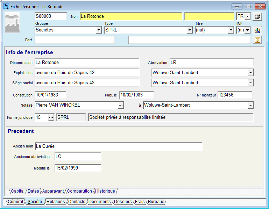Viewport: 269px width, 209px height.
Task: Click the Ancienne abréviation field LC
Action: pos(78,156)
